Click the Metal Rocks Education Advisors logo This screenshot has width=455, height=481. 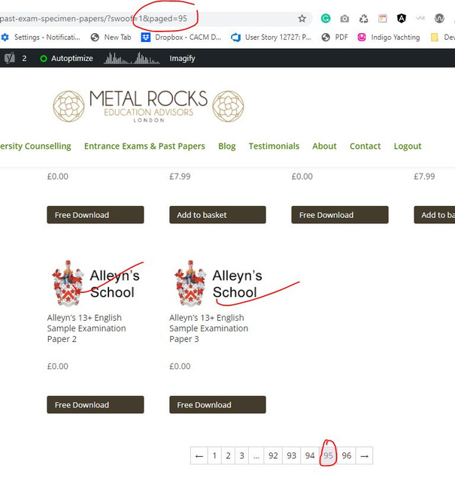pos(149,106)
